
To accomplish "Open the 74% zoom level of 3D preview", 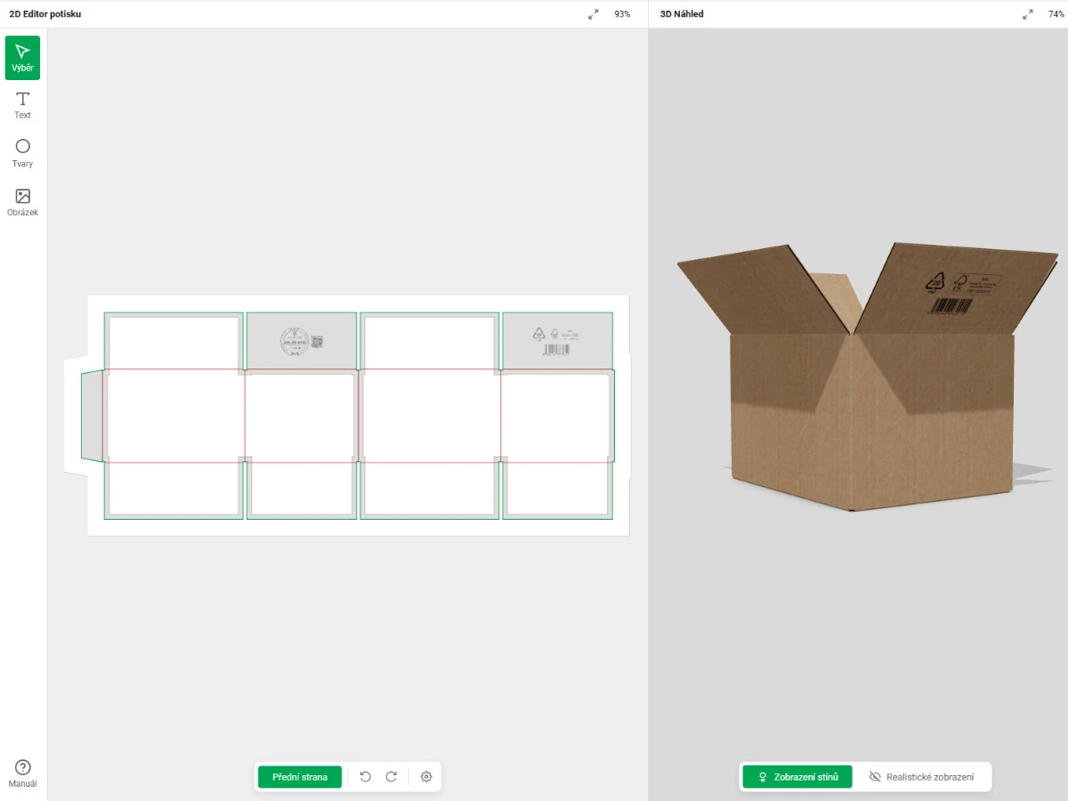I will tap(1056, 14).
